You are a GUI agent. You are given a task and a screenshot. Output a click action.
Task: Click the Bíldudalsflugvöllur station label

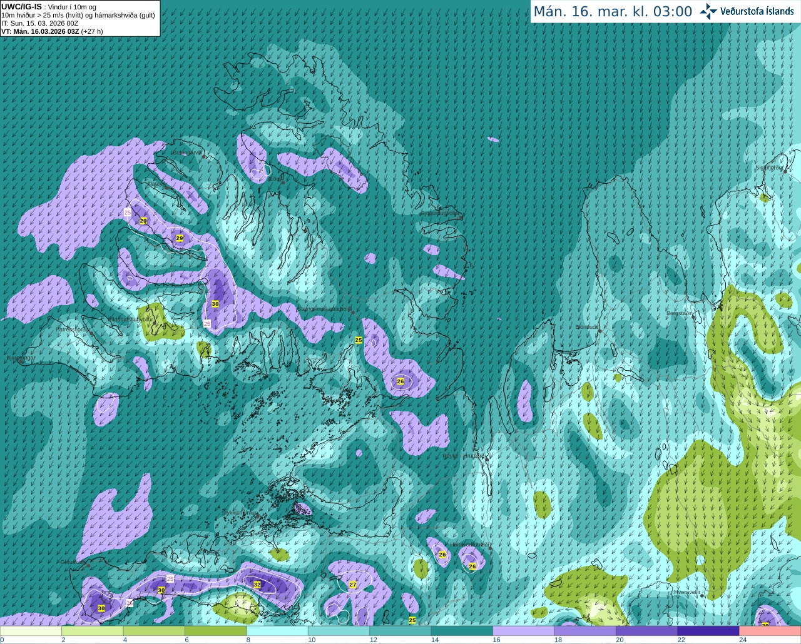pos(131,319)
